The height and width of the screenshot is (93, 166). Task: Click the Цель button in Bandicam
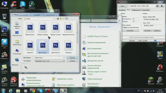coord(122,6)
